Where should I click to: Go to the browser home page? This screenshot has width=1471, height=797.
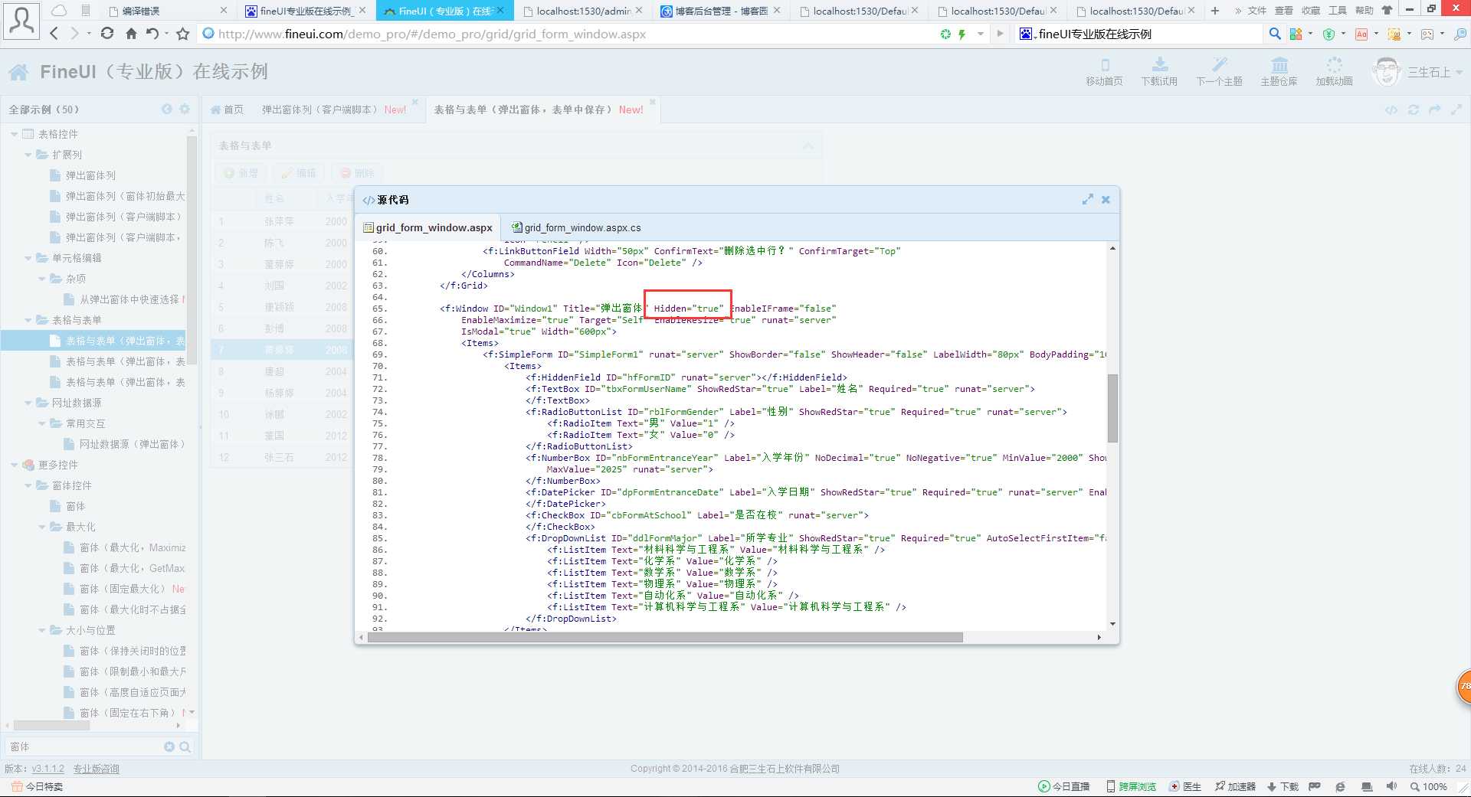pos(131,34)
